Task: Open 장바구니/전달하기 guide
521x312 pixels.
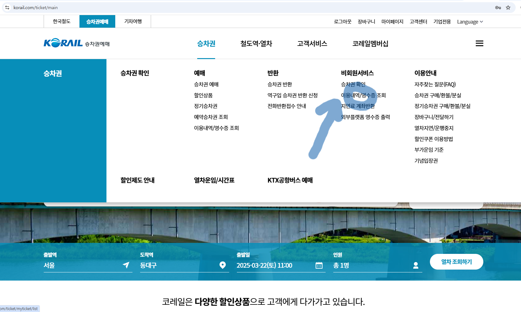Action: coord(434,117)
